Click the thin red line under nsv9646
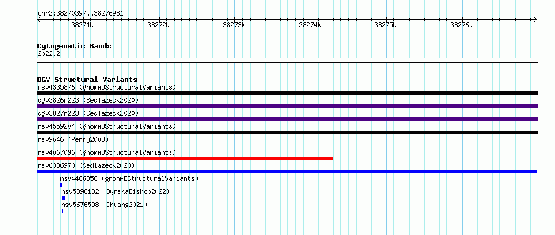This screenshot has height=235, width=555. [287, 145]
